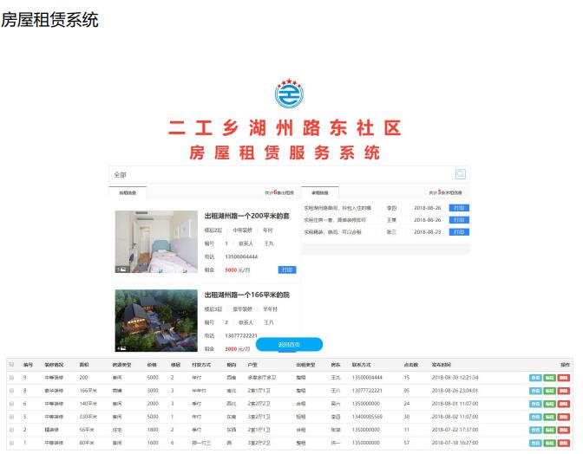Image resolution: width=583 pixels, height=454 pixels.
Task: Click the red 5000 rent price on first listing
Action: click(x=231, y=269)
